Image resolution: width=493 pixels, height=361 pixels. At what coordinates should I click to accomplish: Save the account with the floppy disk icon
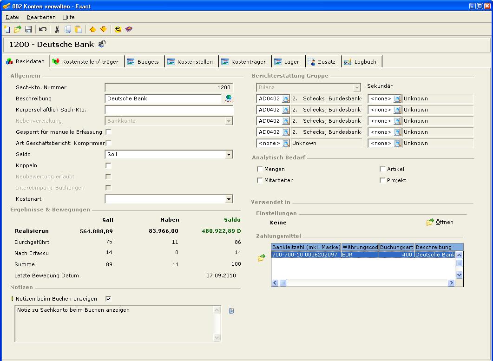(28, 29)
